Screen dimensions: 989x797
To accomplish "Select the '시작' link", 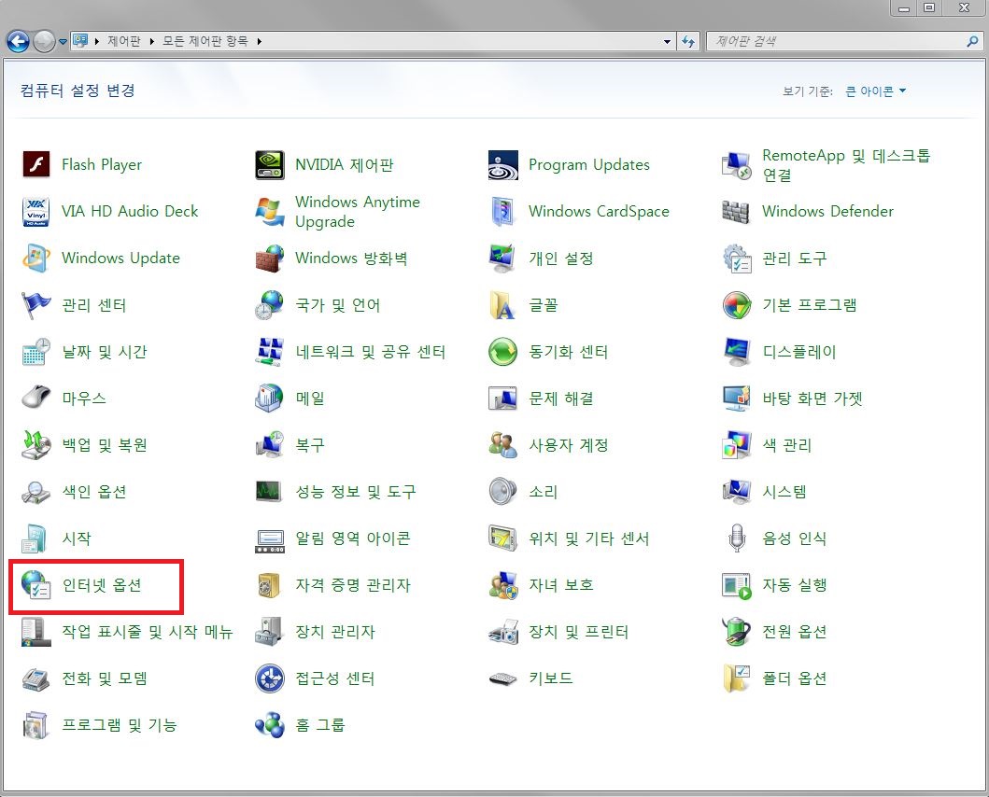I will [77, 538].
